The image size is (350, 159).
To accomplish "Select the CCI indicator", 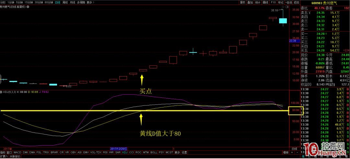I will (132, 153).
